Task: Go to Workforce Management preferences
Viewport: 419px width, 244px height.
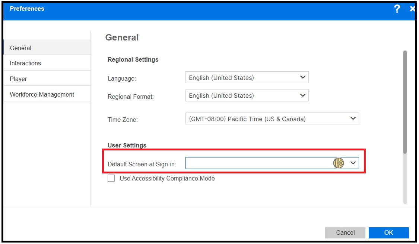Action: click(x=47, y=94)
